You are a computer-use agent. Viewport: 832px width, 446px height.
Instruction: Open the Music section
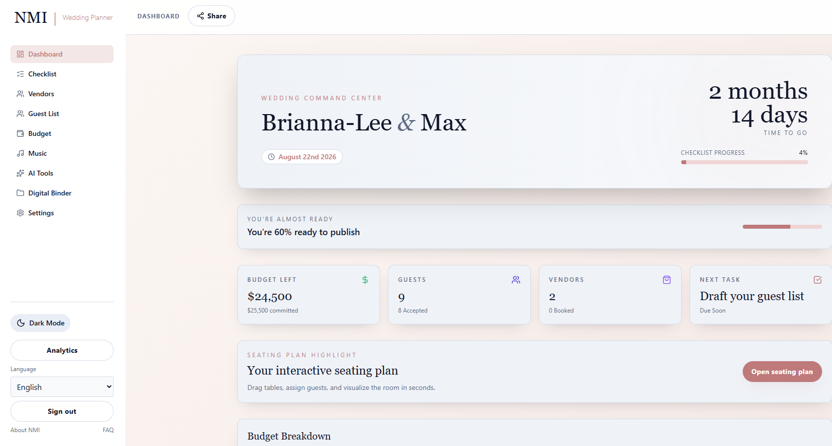pos(62,153)
